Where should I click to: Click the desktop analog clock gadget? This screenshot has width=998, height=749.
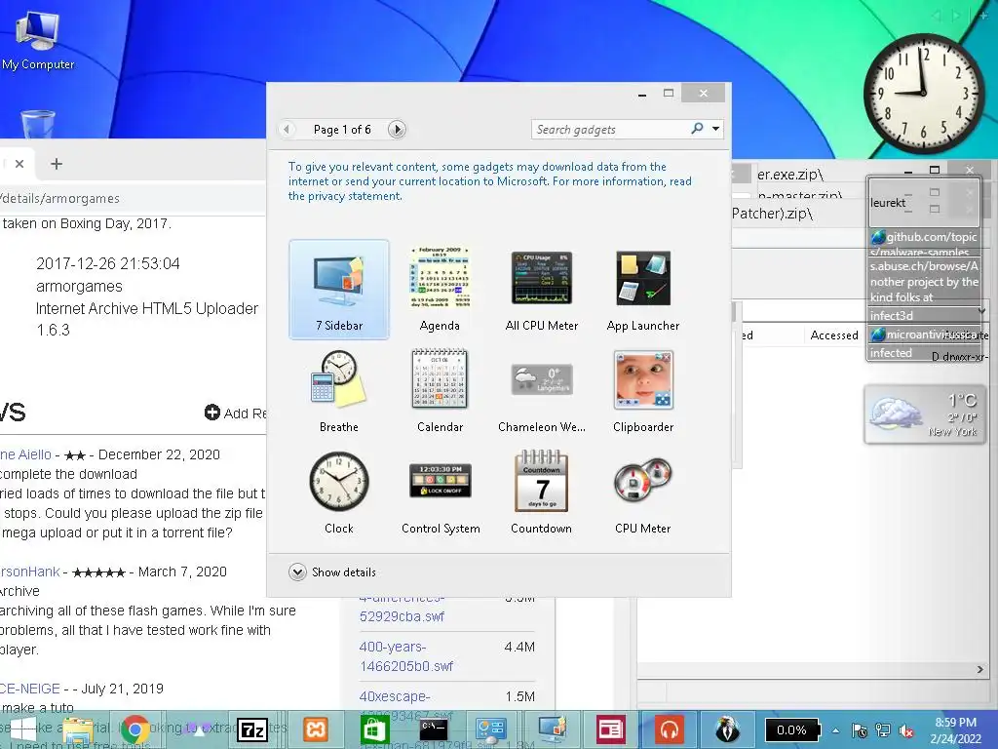point(924,94)
